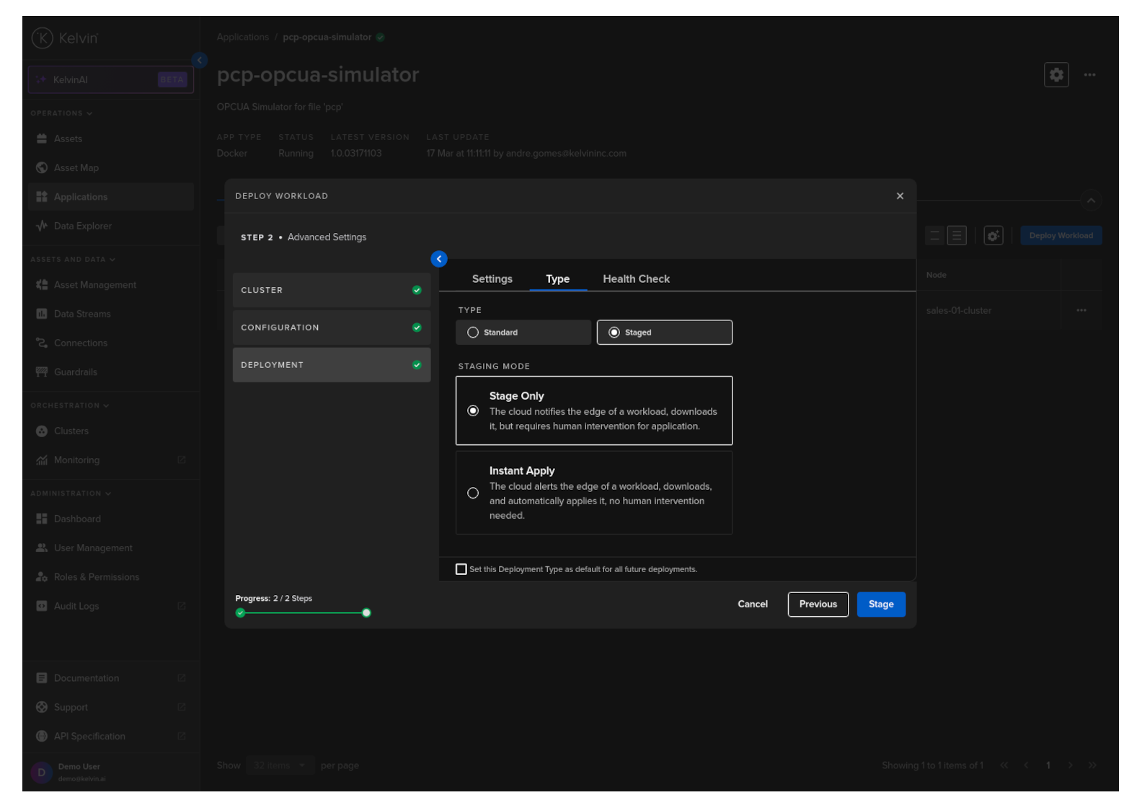Open the items per page dropdown
1142x808 pixels.
[279, 765]
